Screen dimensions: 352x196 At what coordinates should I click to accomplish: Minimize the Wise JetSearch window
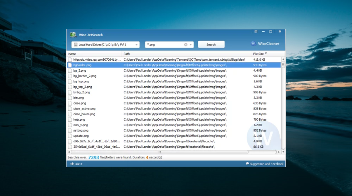point(263,31)
